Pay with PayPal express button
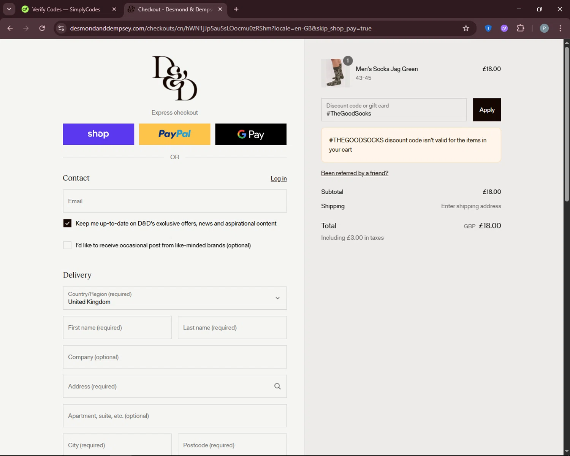 (174, 134)
